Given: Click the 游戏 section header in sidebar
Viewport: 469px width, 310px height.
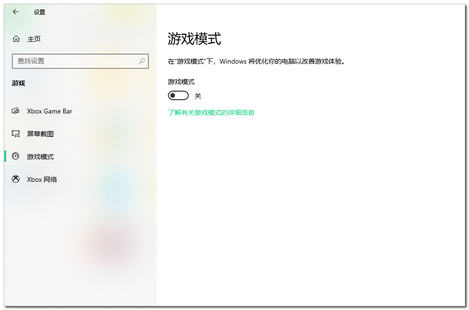Looking at the screenshot, I should 19,83.
